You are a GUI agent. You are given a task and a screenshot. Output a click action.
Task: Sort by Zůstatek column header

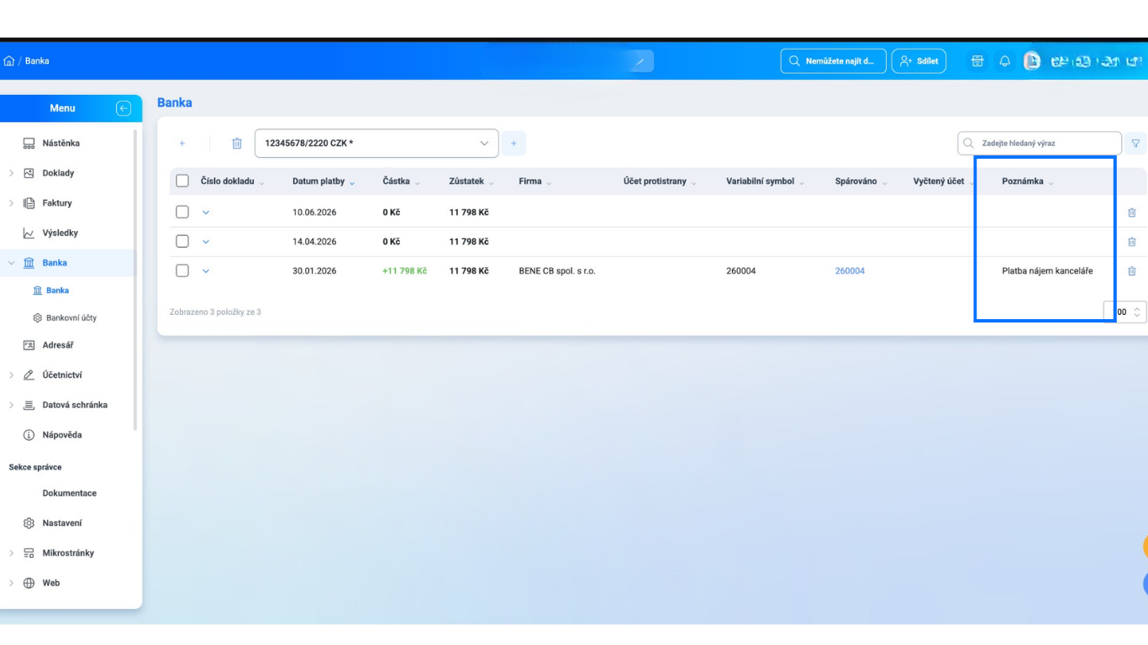pos(471,181)
